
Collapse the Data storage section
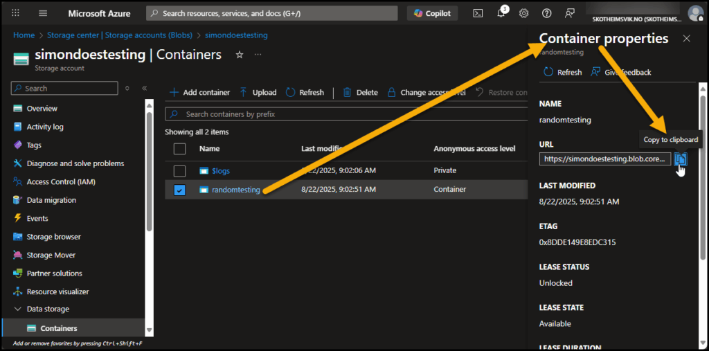18,309
